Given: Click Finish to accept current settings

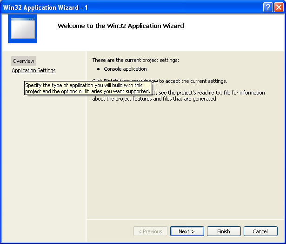Looking at the screenshot, I should tap(224, 231).
